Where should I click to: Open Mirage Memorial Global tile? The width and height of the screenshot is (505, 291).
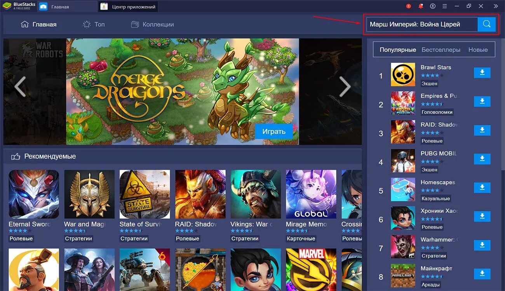(311, 194)
